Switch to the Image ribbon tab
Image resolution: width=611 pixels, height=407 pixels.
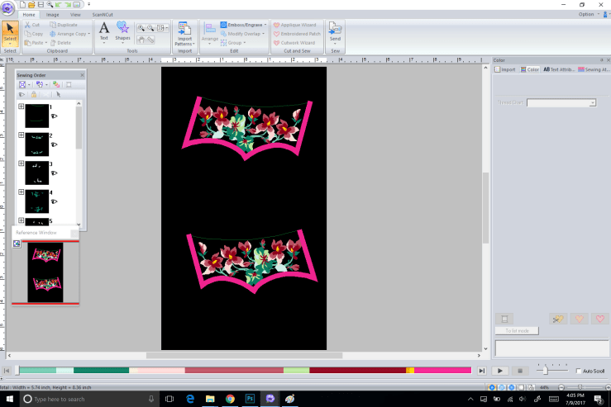[52, 15]
